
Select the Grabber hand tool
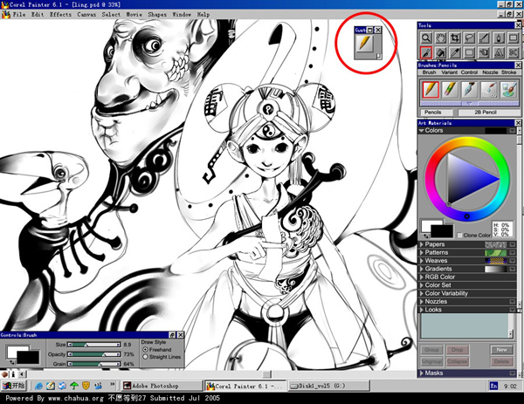(x=440, y=38)
